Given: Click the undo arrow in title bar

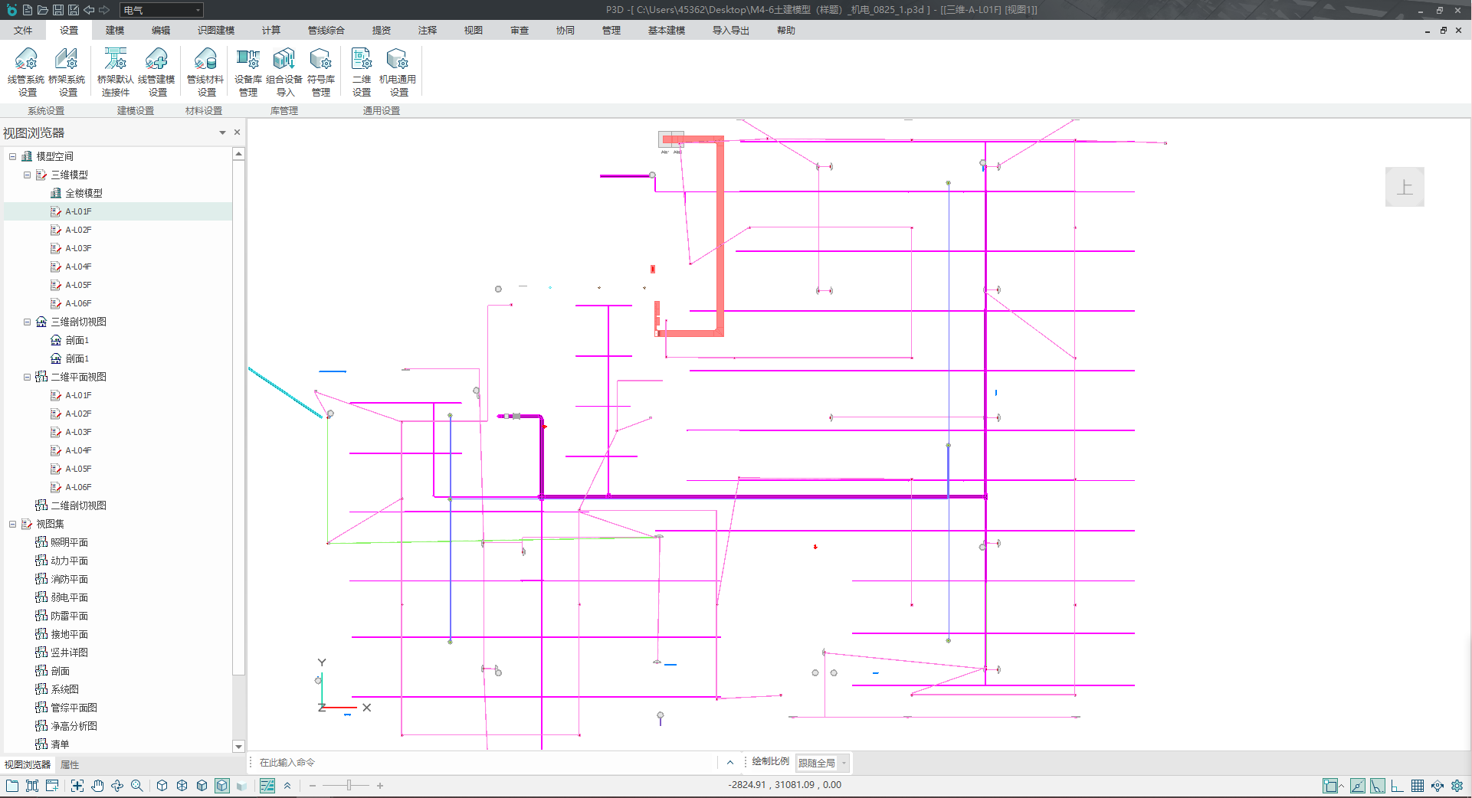Looking at the screenshot, I should click(89, 10).
